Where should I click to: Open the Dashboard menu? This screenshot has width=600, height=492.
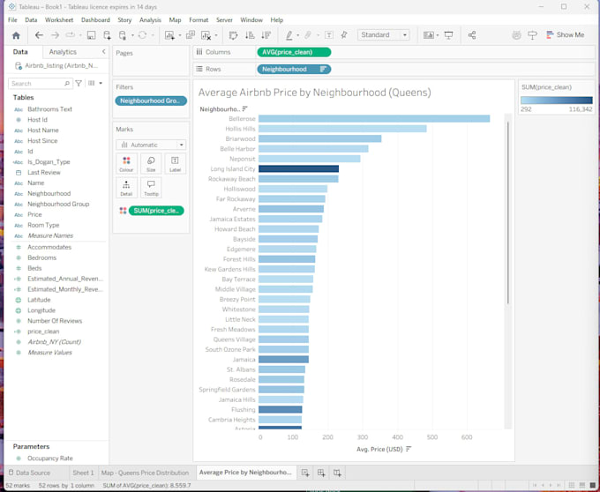(95, 20)
